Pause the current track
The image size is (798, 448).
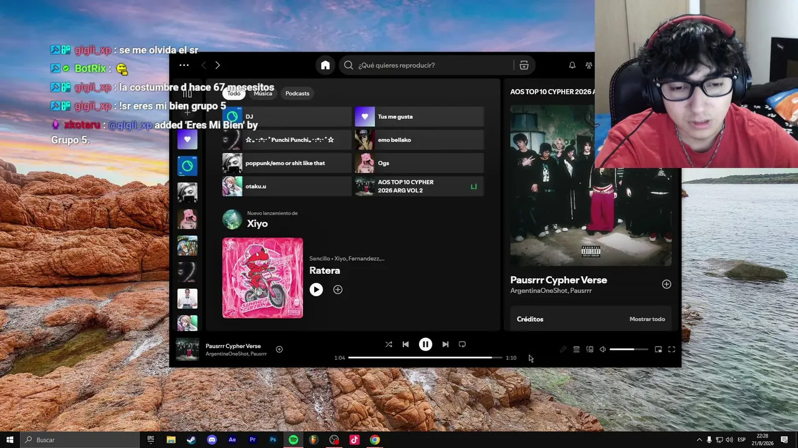tap(425, 344)
